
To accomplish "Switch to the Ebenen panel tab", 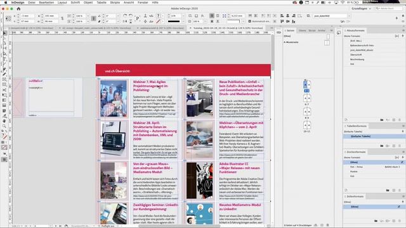I will [x=302, y=30].
